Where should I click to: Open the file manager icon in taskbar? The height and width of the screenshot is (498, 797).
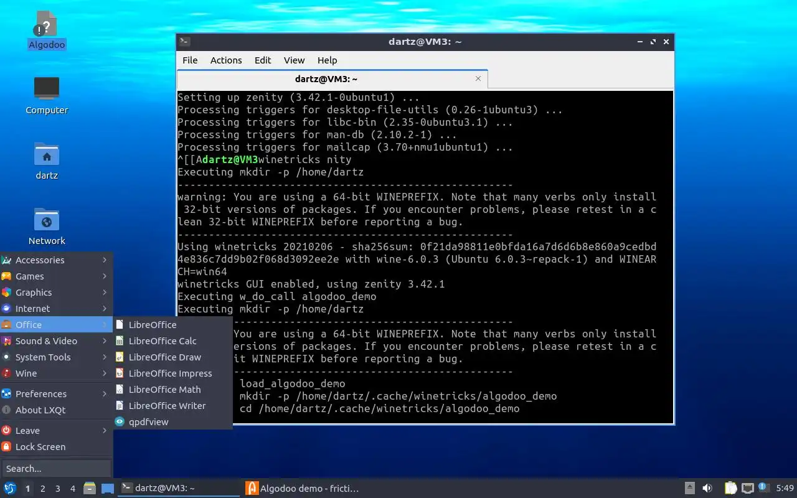pyautogui.click(x=90, y=488)
